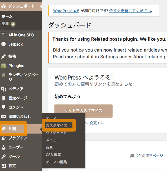Open the ダッシュボード menu item
Viewport: 167px width, 171px height.
(x=21, y=6)
